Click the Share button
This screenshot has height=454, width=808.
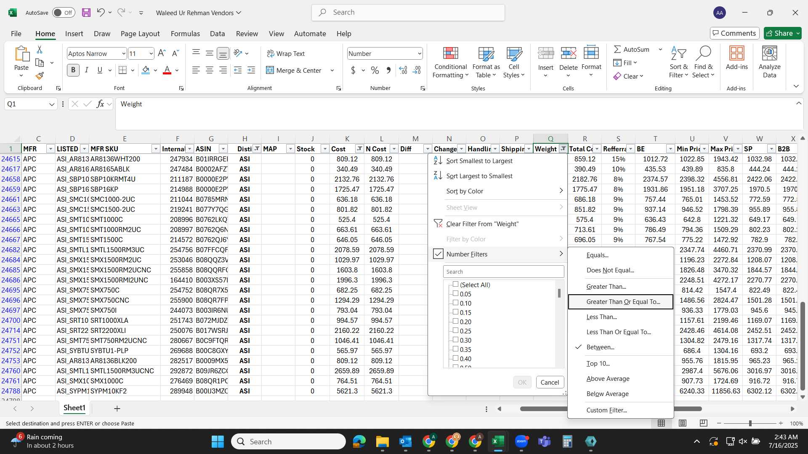coord(783,33)
